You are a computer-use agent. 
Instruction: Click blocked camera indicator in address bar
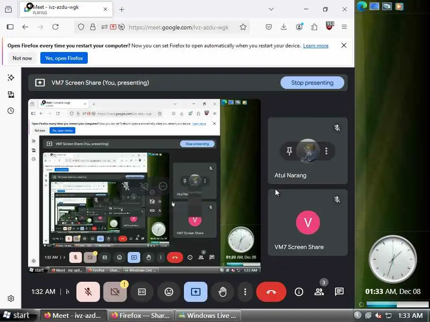point(121,27)
